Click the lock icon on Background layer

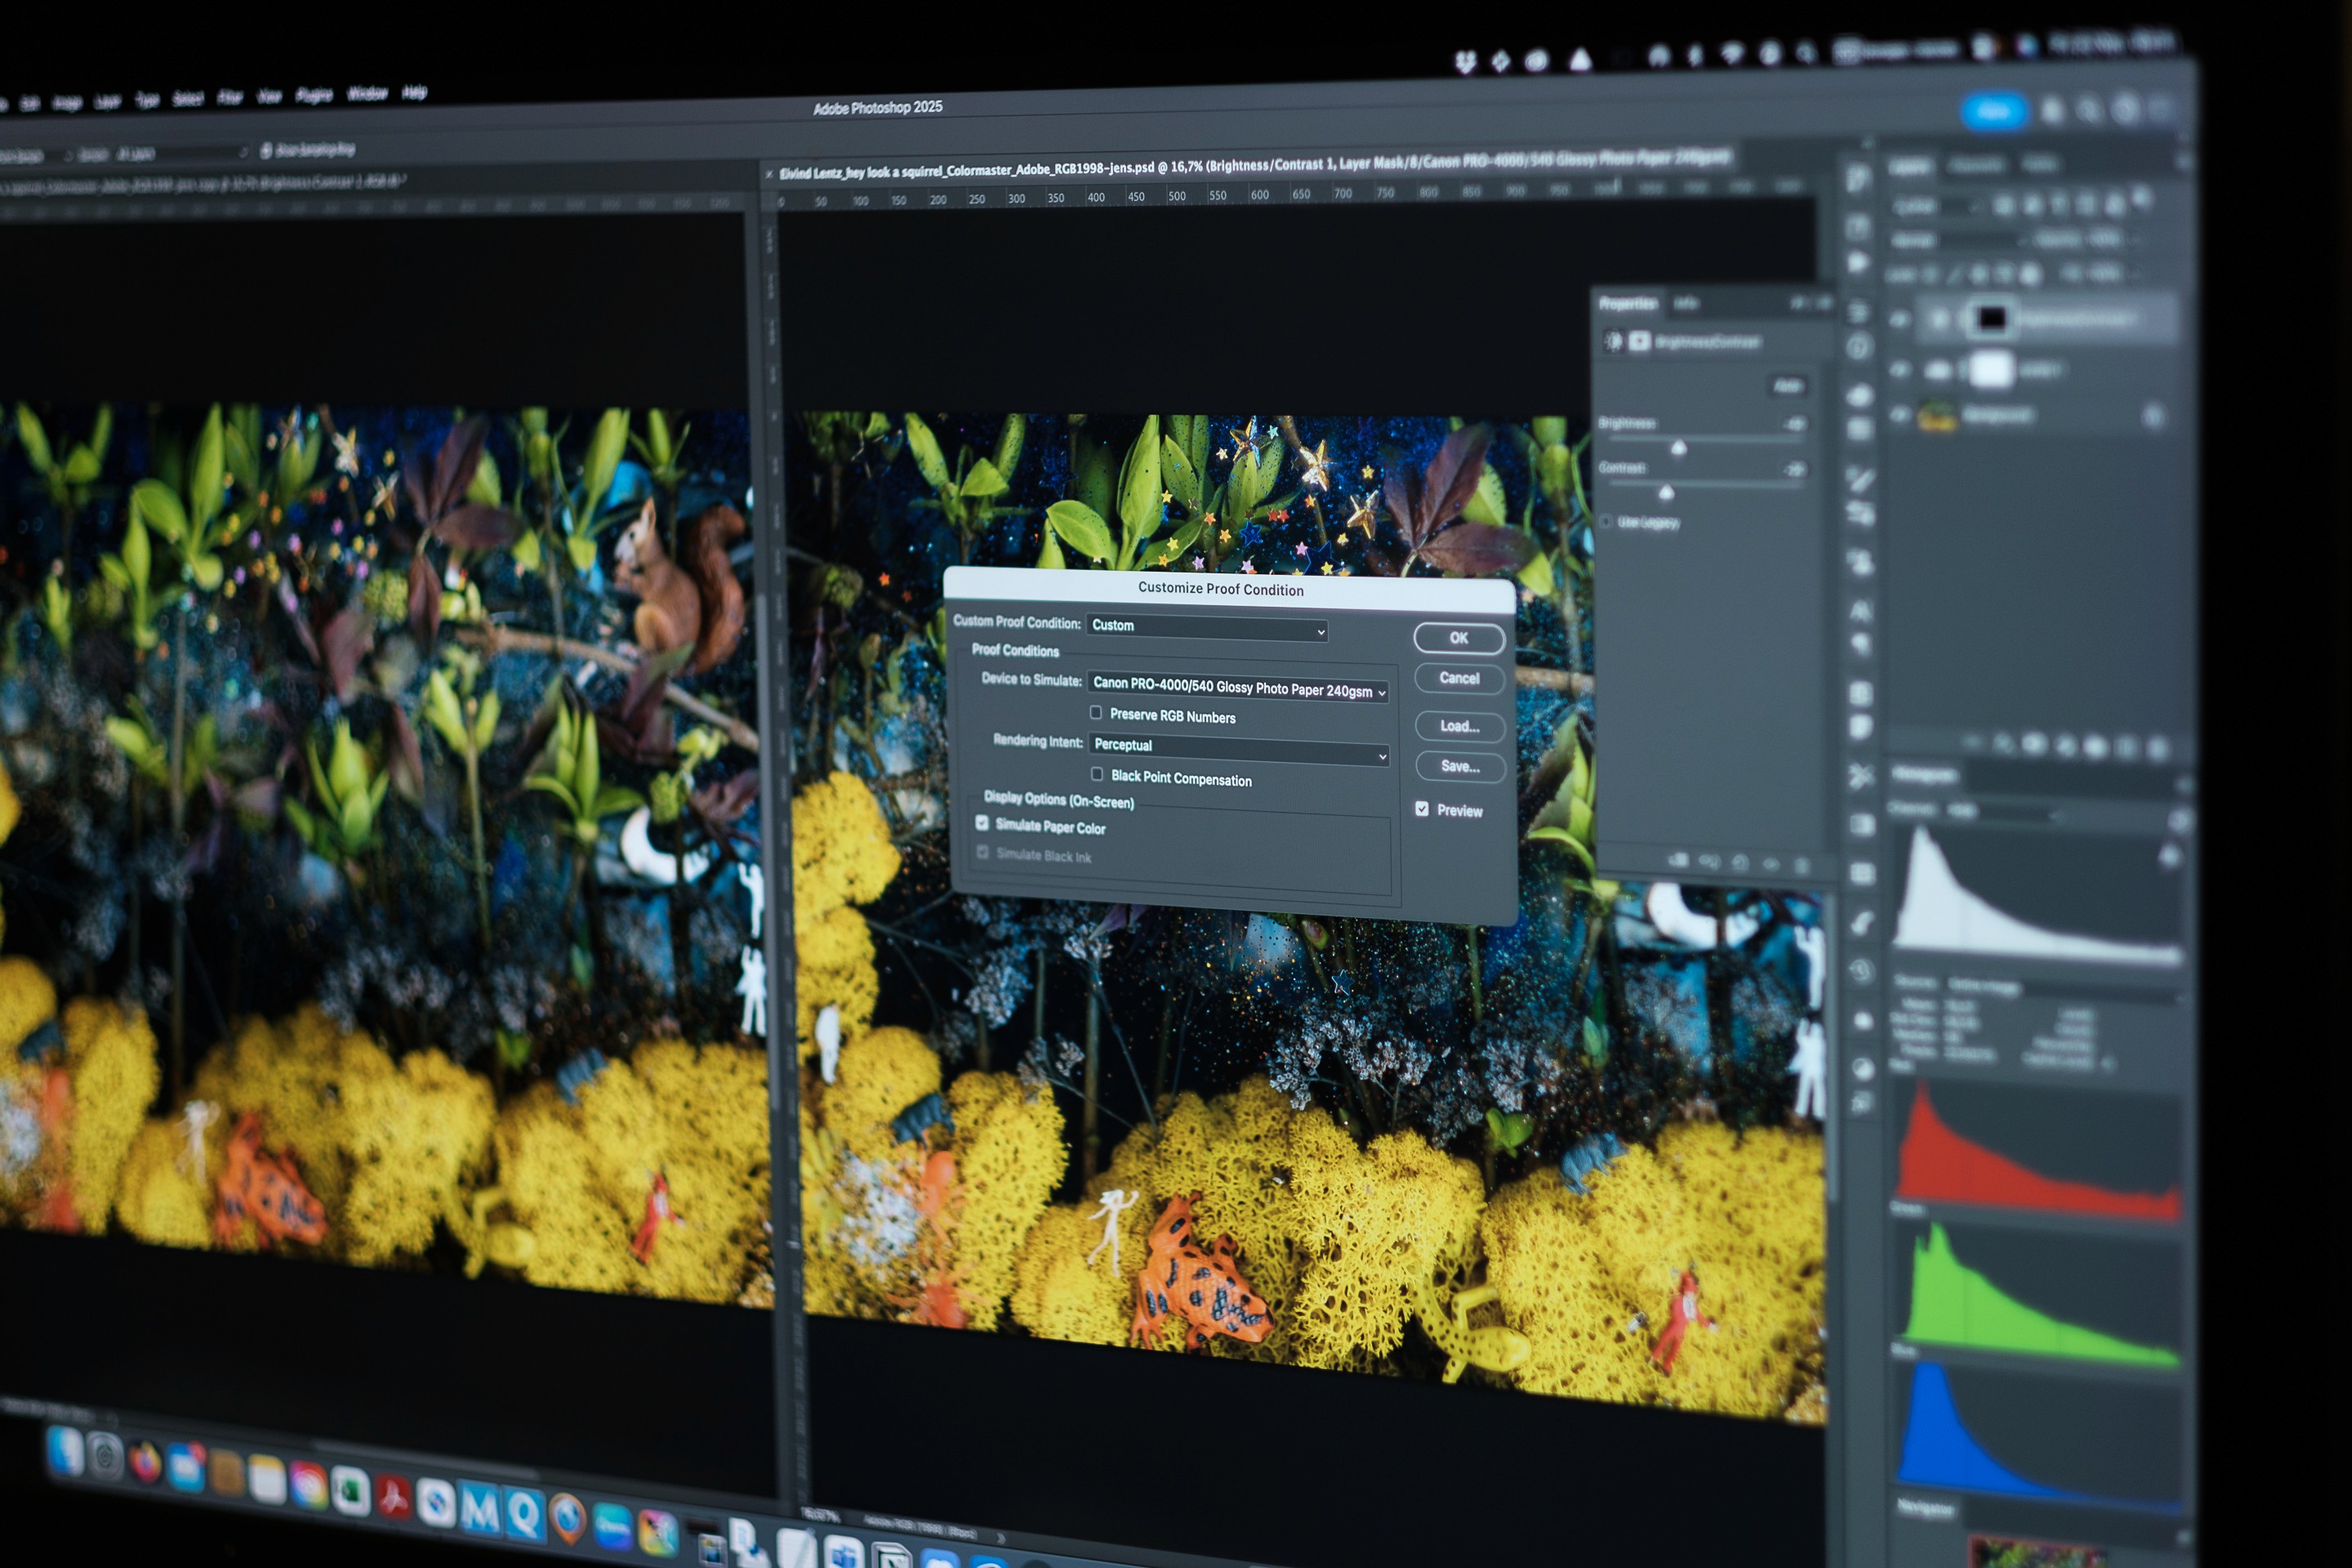point(2153,415)
